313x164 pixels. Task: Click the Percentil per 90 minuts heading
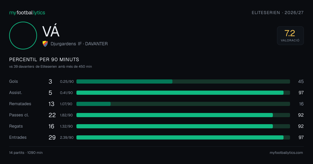click(44, 60)
